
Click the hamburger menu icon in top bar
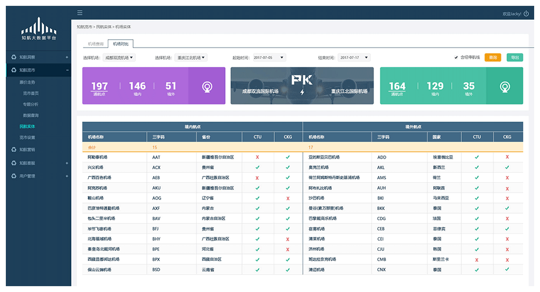pos(80,13)
